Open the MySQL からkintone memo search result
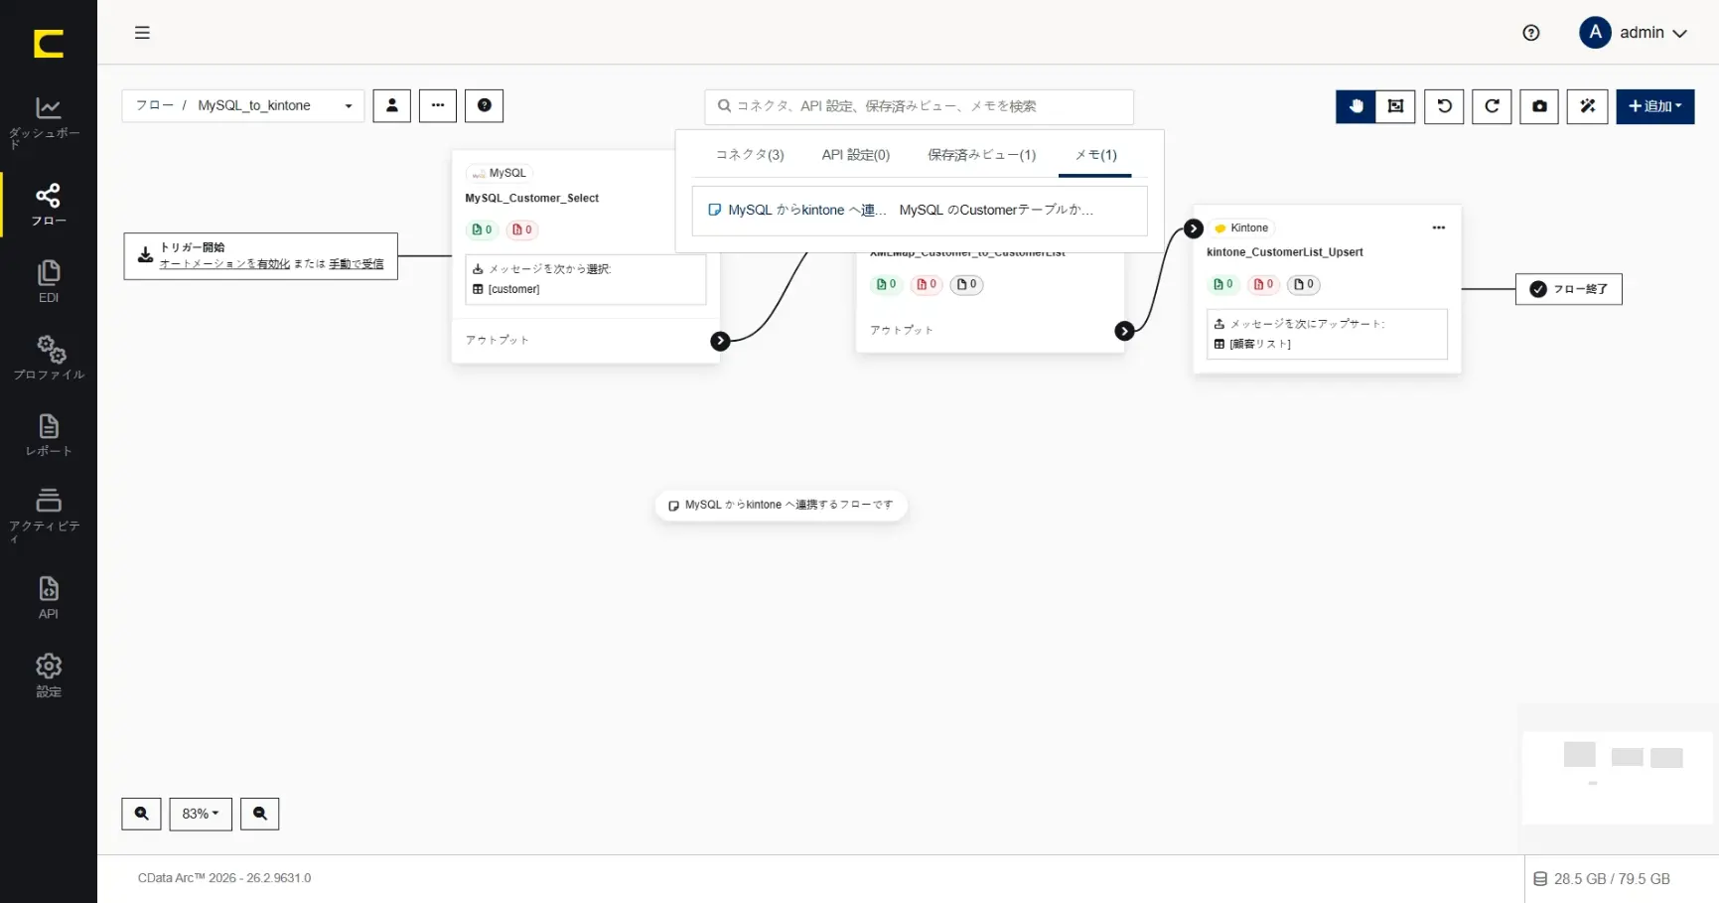 tap(920, 211)
